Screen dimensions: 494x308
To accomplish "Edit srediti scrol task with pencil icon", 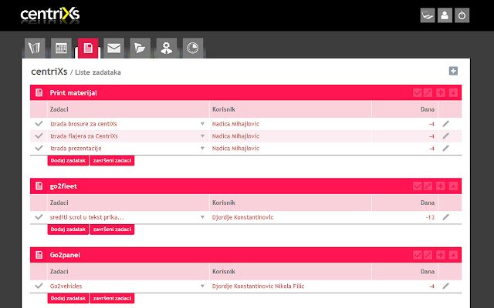I will (445, 217).
